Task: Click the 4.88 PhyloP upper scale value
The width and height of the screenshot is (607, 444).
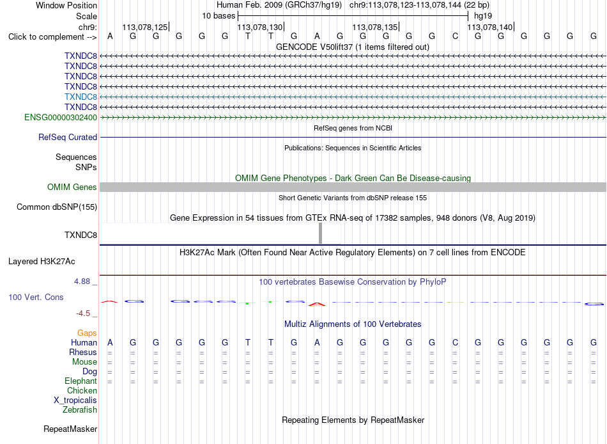Action: pyautogui.click(x=82, y=281)
